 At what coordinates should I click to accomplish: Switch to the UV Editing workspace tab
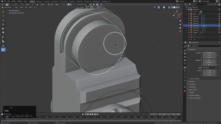(55, 1)
